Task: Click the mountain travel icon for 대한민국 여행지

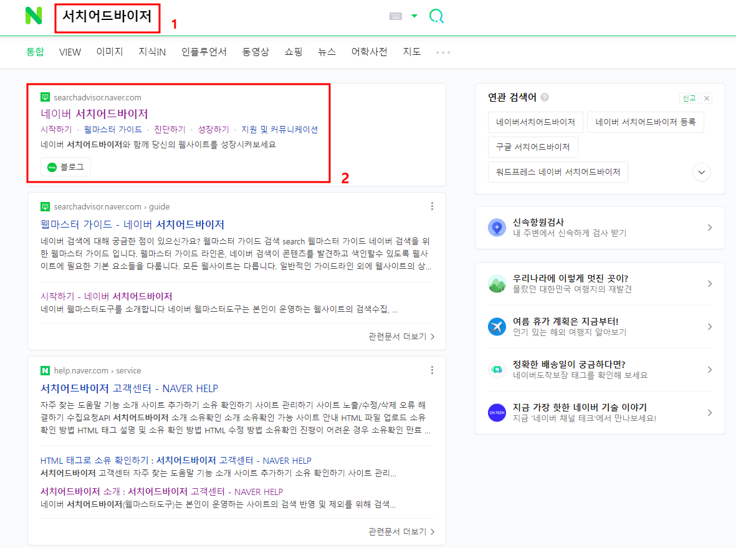Action: click(x=497, y=284)
